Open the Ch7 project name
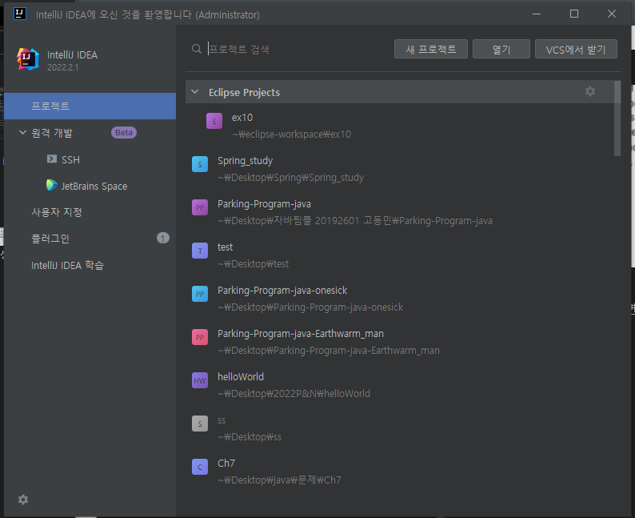Image resolution: width=635 pixels, height=518 pixels. click(x=226, y=464)
